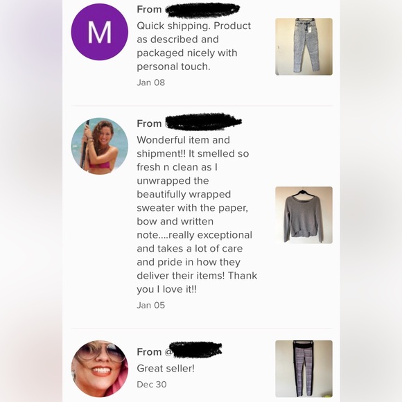This screenshot has height=402, width=402.
Task: View the striped leggings listing thumbnail
Action: coord(304,369)
